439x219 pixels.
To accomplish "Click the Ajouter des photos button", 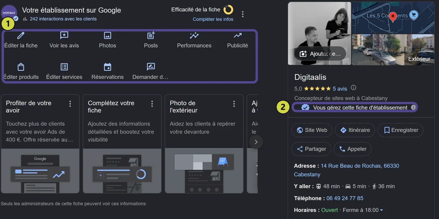I will point(320,54).
